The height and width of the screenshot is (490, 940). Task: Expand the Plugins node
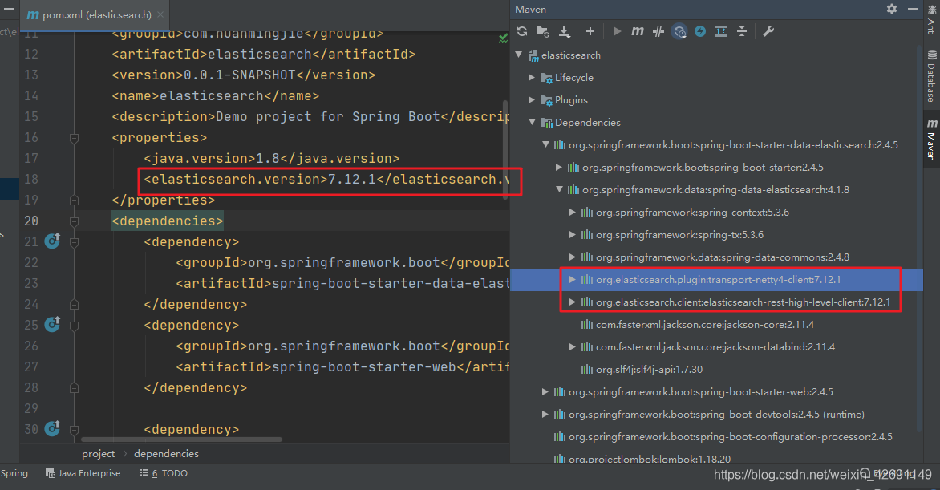point(532,100)
